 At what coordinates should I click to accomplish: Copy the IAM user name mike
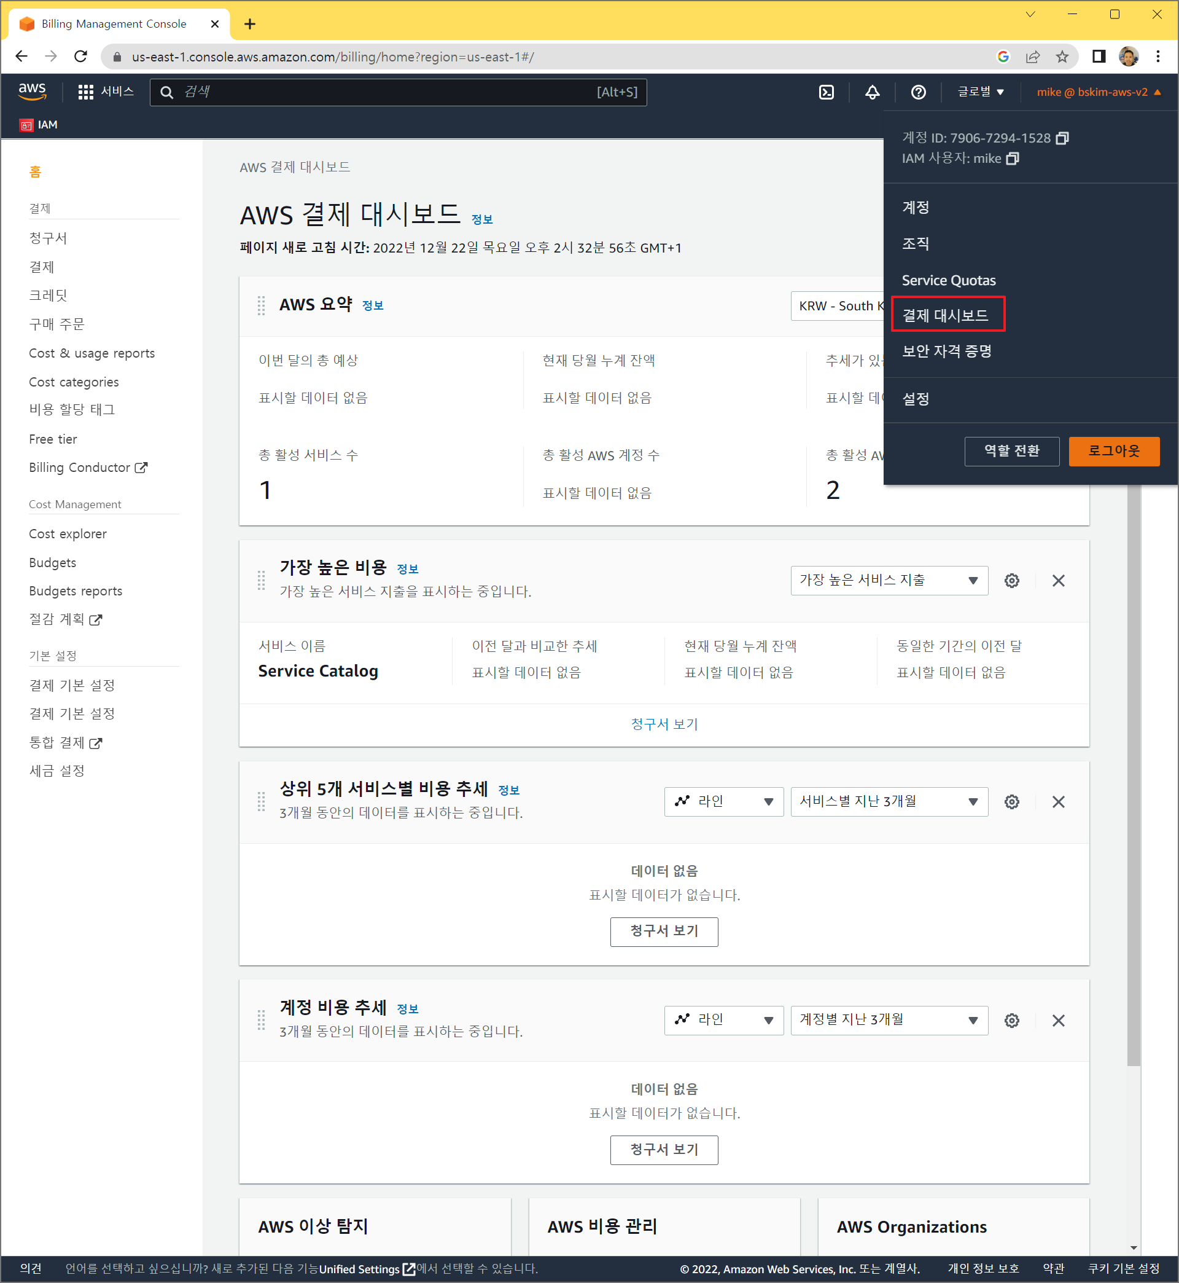coord(1013,158)
